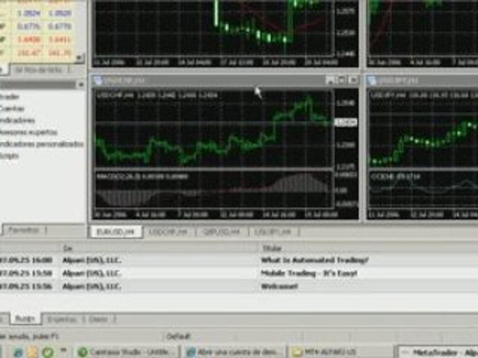Switch to the EURUSD,H4 chart tab
Image resolution: width=478 pixels, height=358 pixels.
pyautogui.click(x=116, y=232)
